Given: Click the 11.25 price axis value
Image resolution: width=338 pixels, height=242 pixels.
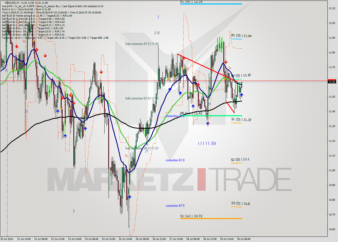Looking at the screenshot, I should click(x=332, y=141).
